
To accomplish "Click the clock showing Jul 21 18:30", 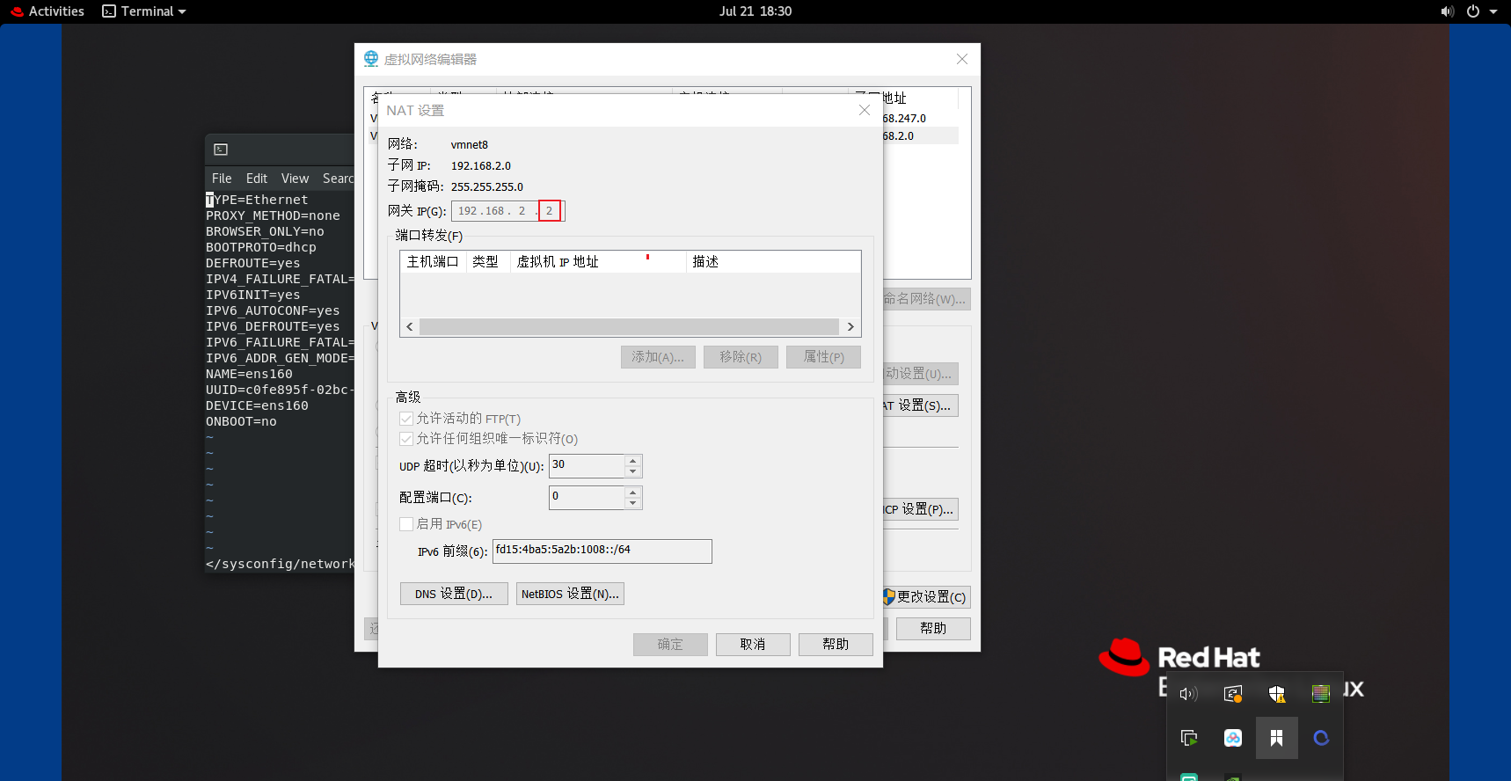I will [x=755, y=11].
